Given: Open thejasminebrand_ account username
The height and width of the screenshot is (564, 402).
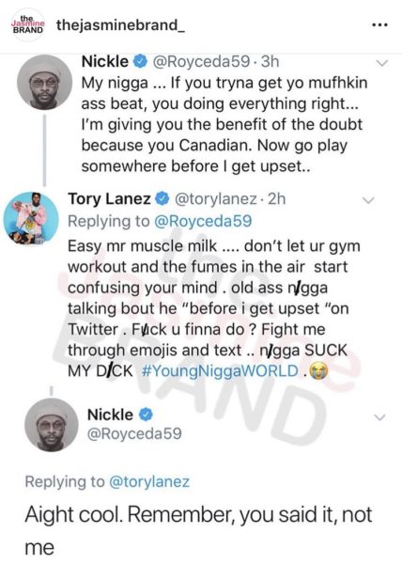Looking at the screenshot, I should tap(121, 25).
